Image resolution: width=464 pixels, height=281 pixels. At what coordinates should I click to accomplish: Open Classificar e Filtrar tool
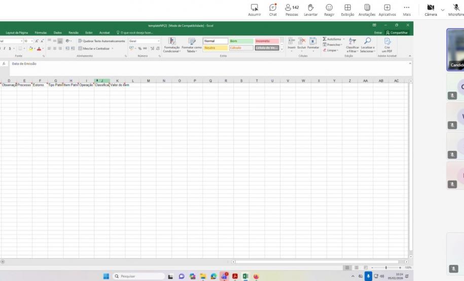coord(352,42)
